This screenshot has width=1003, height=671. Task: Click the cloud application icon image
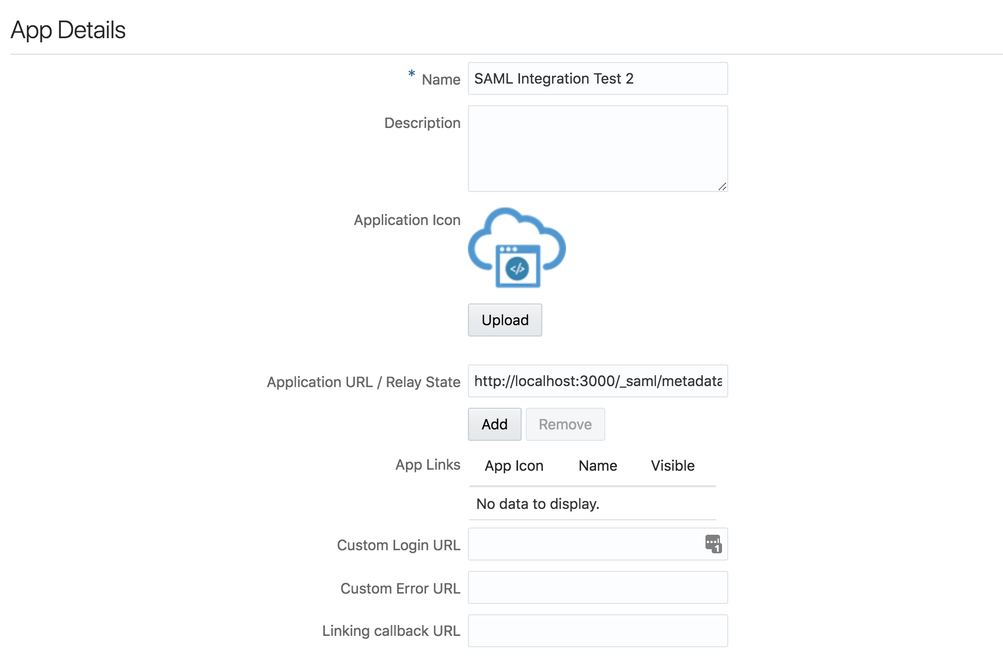[516, 248]
